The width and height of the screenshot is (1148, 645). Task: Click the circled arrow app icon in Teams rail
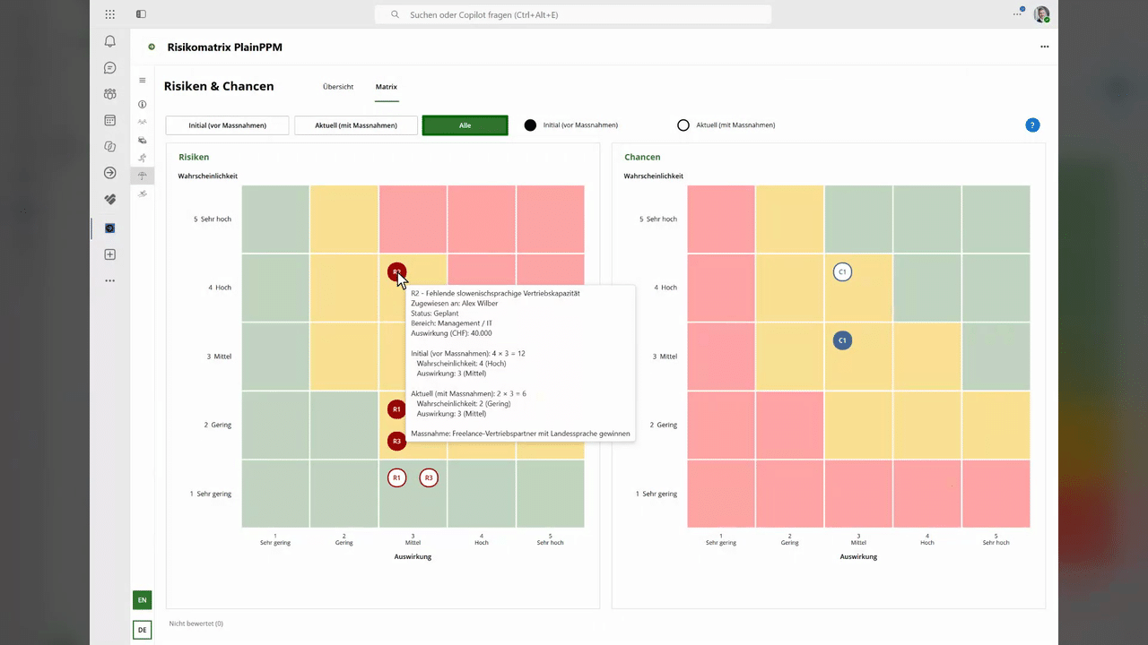coord(110,173)
